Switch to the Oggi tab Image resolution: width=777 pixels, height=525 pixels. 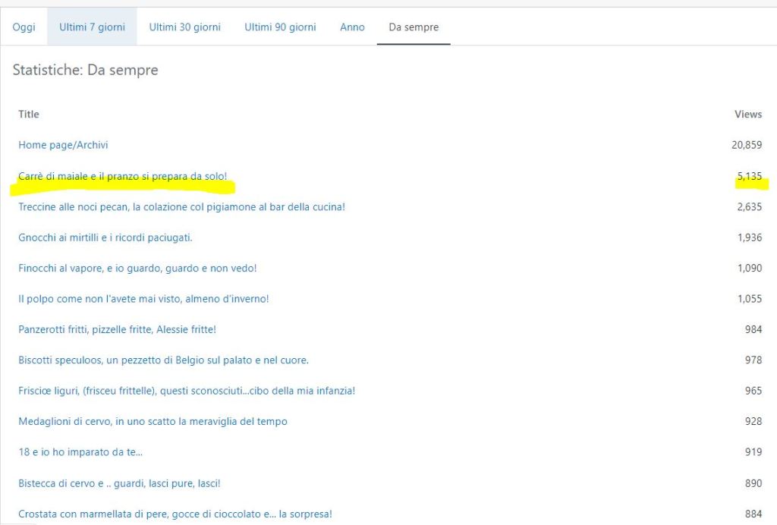[24, 27]
